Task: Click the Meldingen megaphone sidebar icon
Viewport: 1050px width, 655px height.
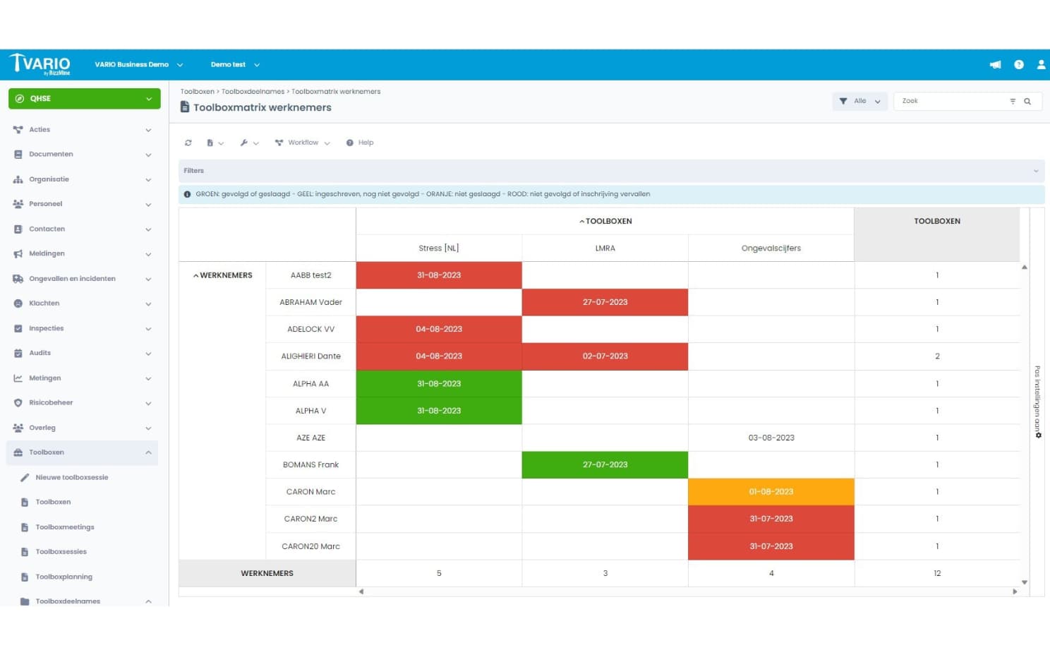Action: pyautogui.click(x=18, y=253)
